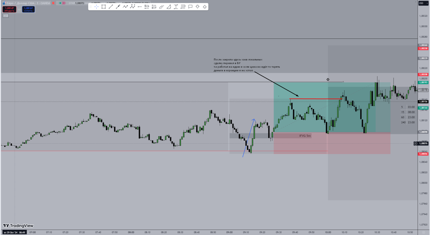This screenshot has height=235, width=430.
Task: Click the TradingView logo link
Action: (x=18, y=226)
